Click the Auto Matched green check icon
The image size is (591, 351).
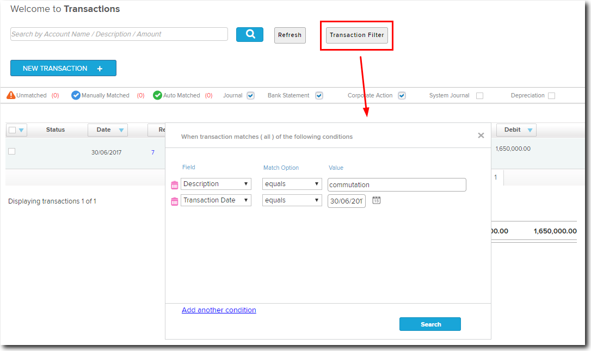pyautogui.click(x=157, y=95)
